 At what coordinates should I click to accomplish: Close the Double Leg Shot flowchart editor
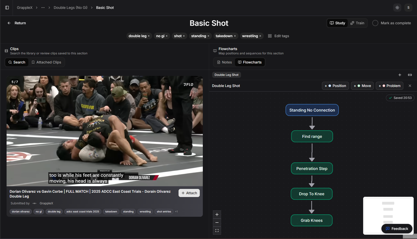pyautogui.click(x=410, y=86)
